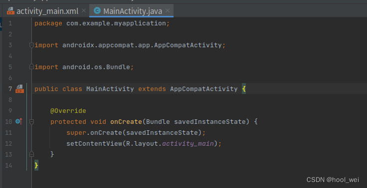
Task: Click line number 1 in the gutter
Action: pyautogui.click(x=10, y=23)
